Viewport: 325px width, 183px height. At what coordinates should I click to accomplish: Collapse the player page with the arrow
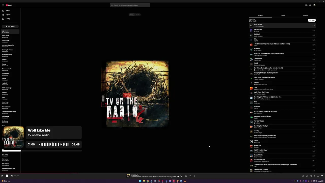coord(322,176)
